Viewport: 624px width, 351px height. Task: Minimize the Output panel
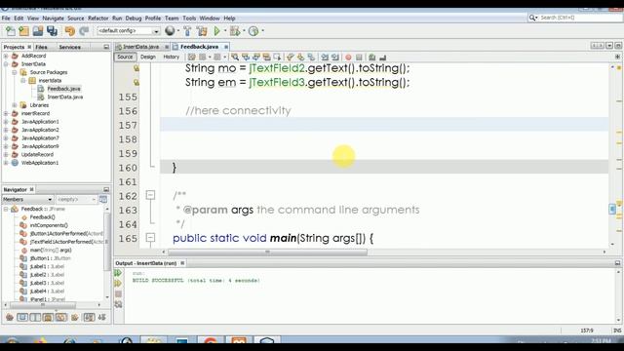point(617,263)
